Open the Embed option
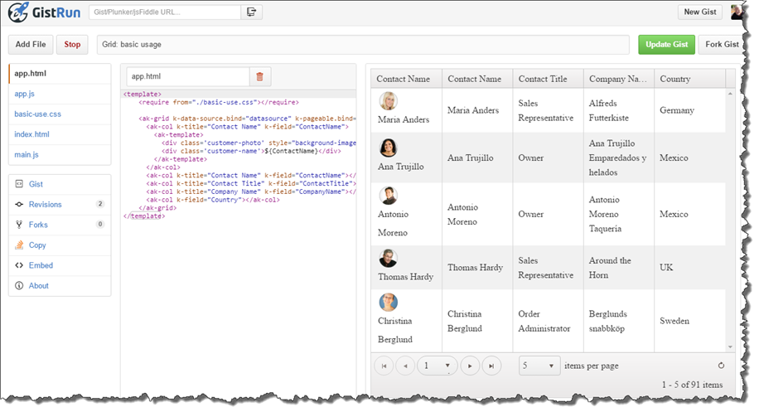Screen dimensions: 759x412 (x=41, y=266)
